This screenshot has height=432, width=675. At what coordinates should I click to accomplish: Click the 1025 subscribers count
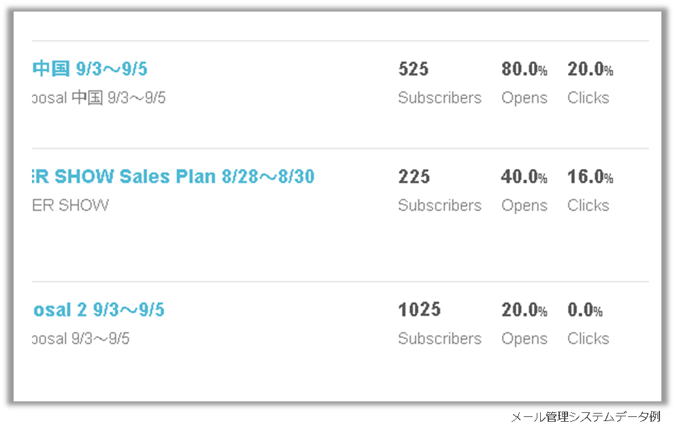(420, 309)
